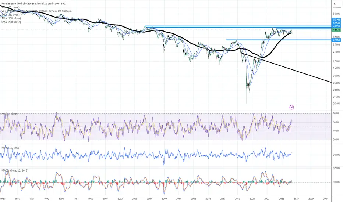Click the 4,993% price label
This screenshot has height=202, width=343.
[x=336, y=23]
